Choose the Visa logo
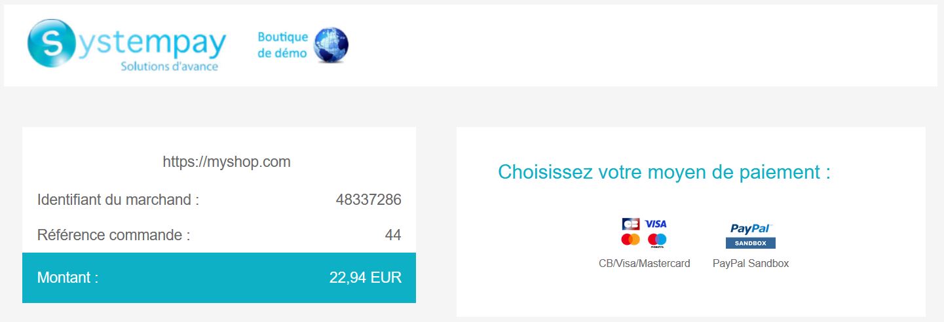944x322 pixels. pyautogui.click(x=656, y=224)
